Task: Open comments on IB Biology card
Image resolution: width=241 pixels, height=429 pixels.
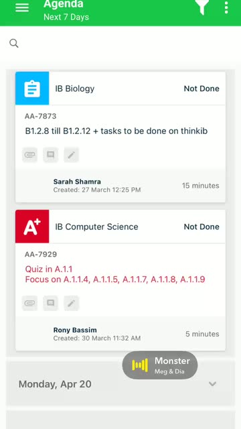Action: click(51, 155)
